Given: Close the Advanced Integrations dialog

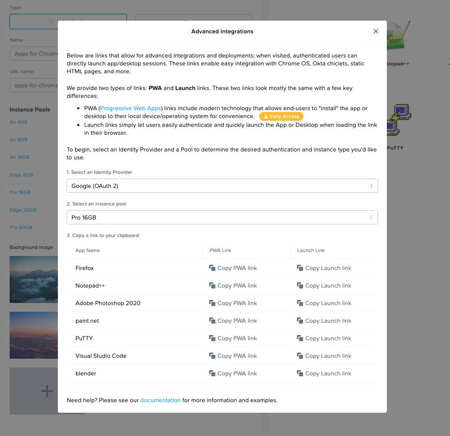Looking at the screenshot, I should coord(375,31).
